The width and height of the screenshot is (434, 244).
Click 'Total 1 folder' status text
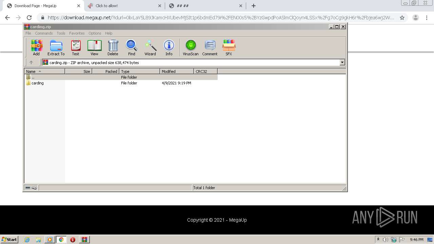point(204,188)
